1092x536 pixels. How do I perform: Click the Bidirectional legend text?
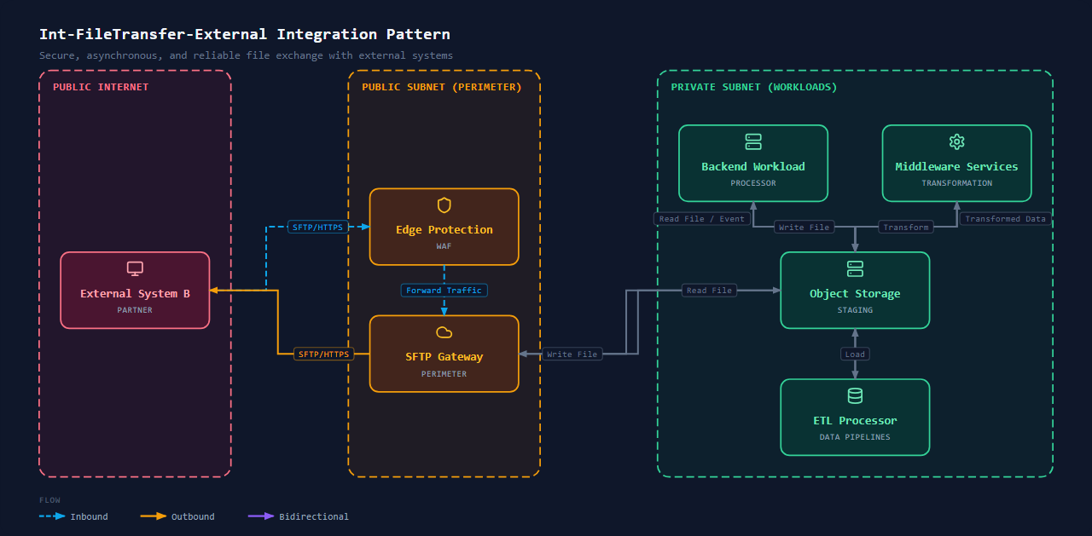(314, 516)
